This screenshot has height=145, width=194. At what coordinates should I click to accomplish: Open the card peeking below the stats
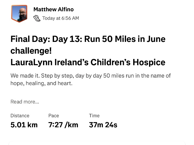pyautogui.click(x=97, y=143)
